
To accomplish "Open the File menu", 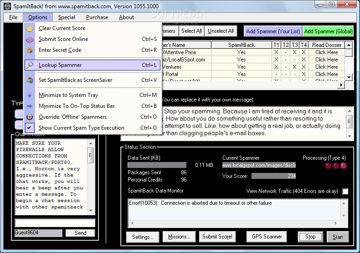I will pyautogui.click(x=13, y=17).
